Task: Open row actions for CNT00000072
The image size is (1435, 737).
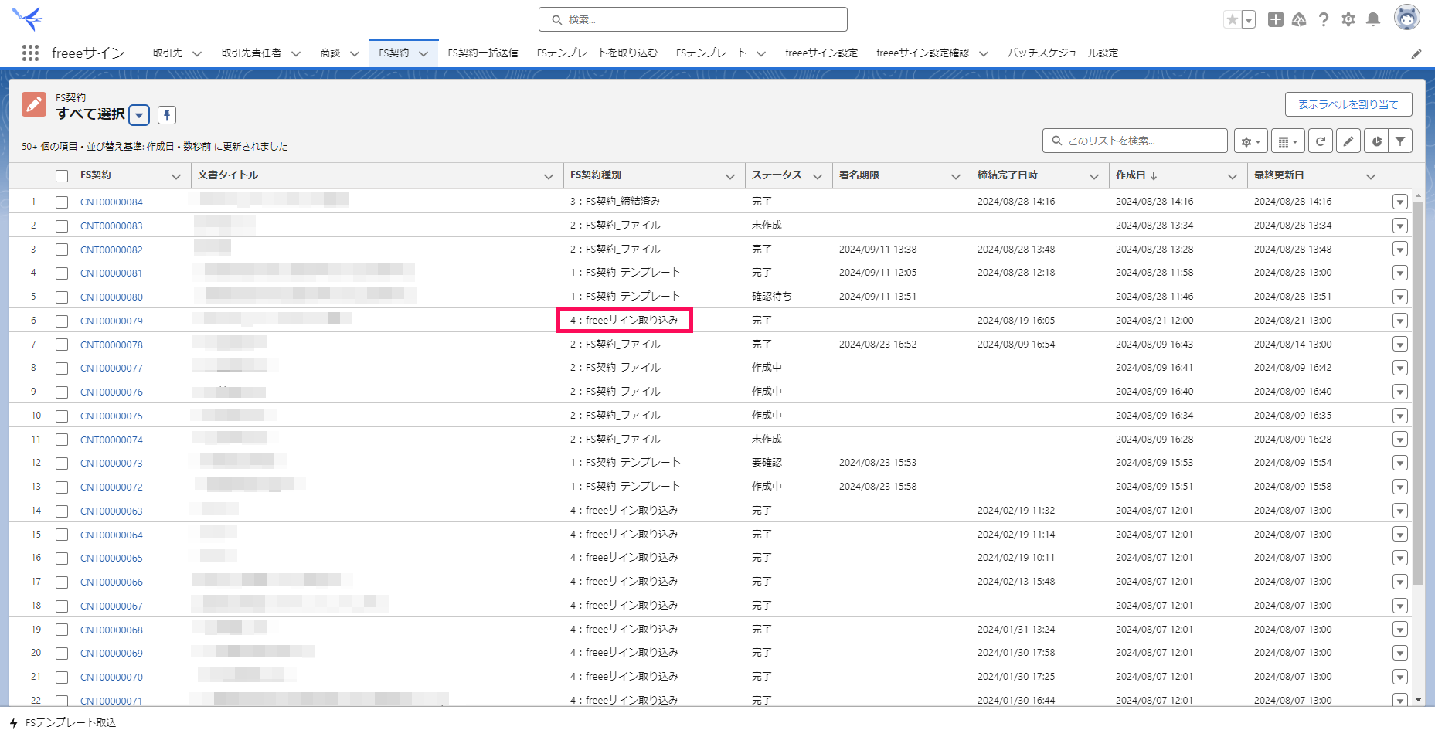Action: [1399, 487]
